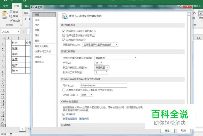Switch to the Insert ribbon tab

click(26, 6)
